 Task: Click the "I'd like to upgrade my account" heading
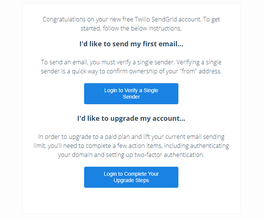tap(131, 119)
